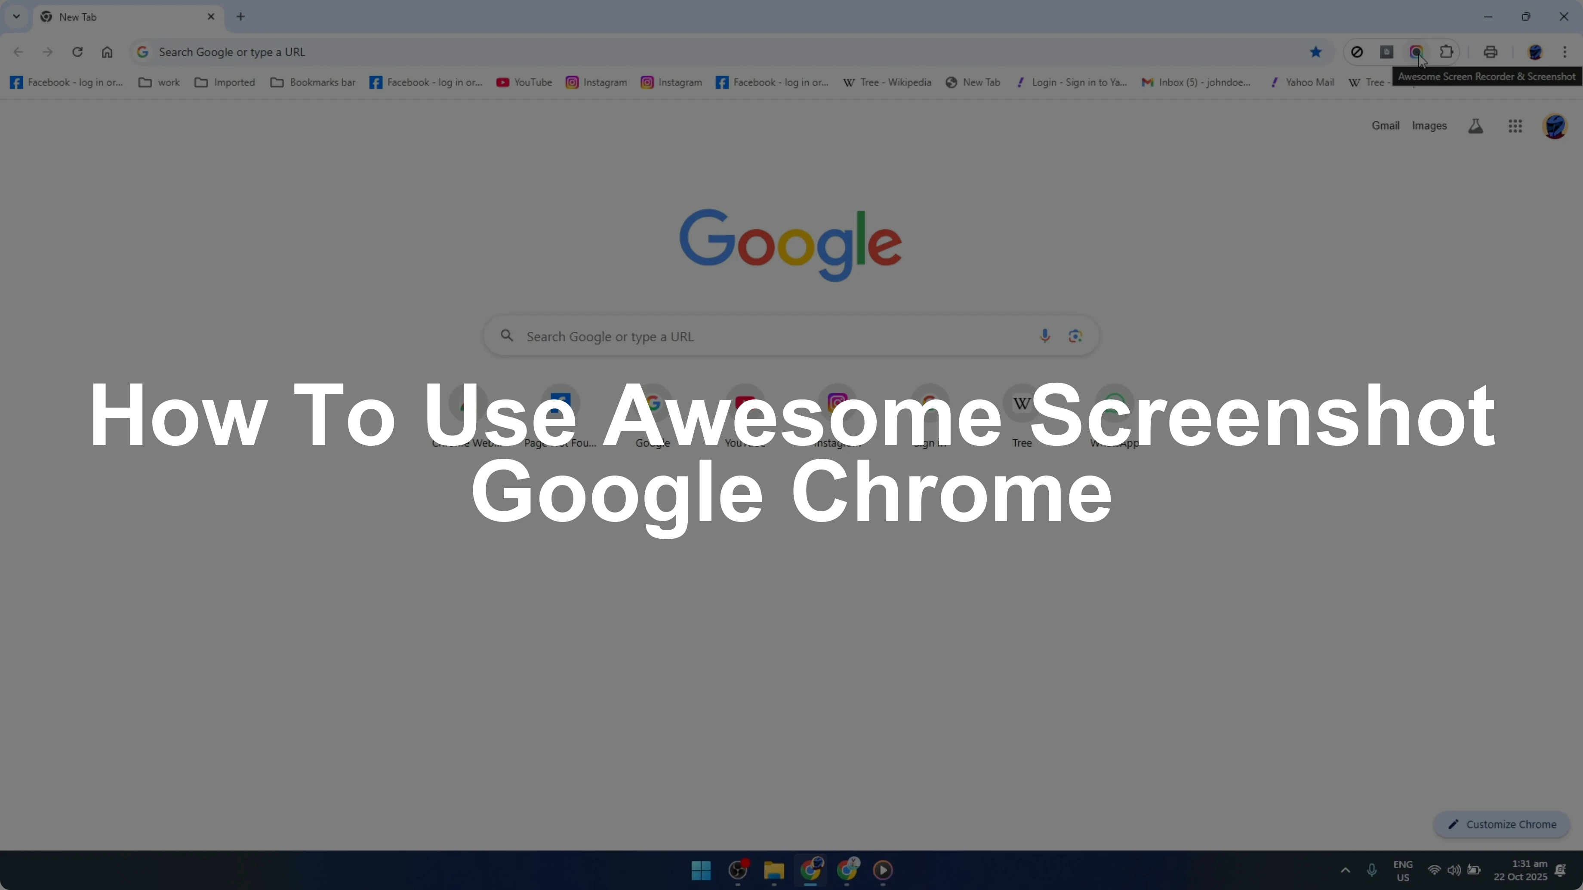Click the printer icon in the toolbar
1583x890 pixels.
pos(1490,52)
